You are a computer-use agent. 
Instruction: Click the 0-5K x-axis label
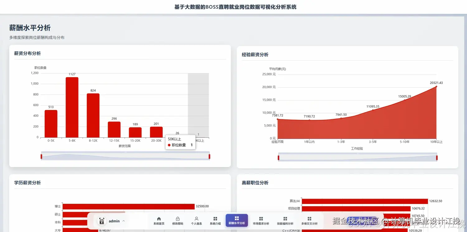point(51,141)
